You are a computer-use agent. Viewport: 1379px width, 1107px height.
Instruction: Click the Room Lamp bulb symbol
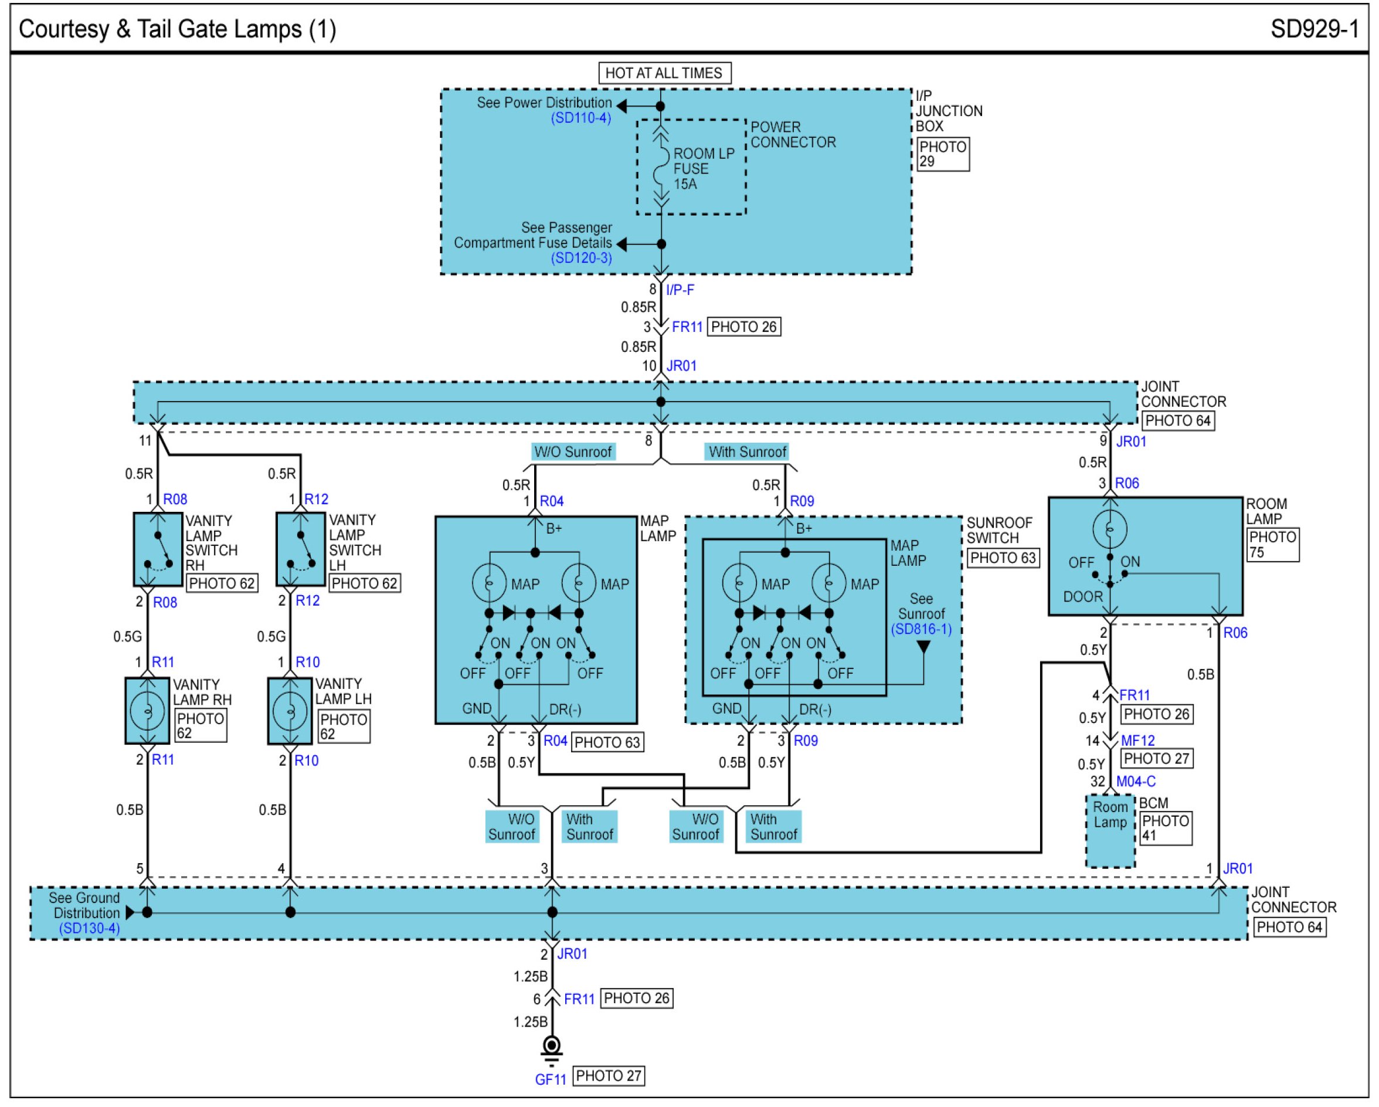pos(1110,529)
